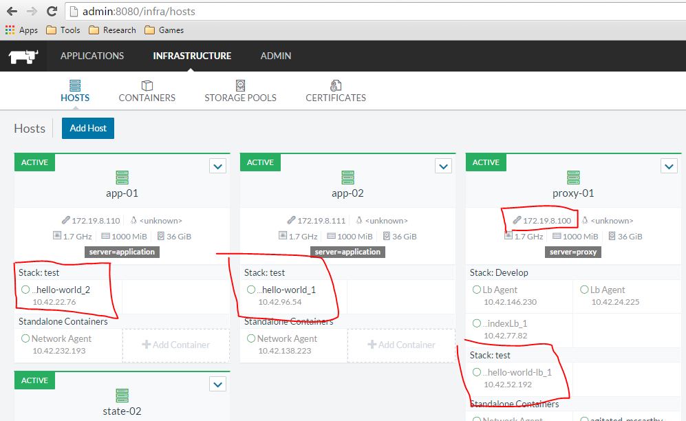The image size is (686, 421).
Task: Click the Hosts page title
Action: tap(30, 129)
